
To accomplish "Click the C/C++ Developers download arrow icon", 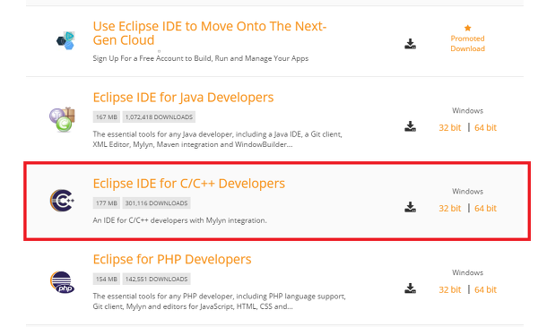I will point(410,207).
